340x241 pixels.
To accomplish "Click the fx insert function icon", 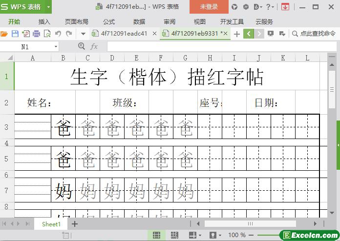I will (94, 46).
